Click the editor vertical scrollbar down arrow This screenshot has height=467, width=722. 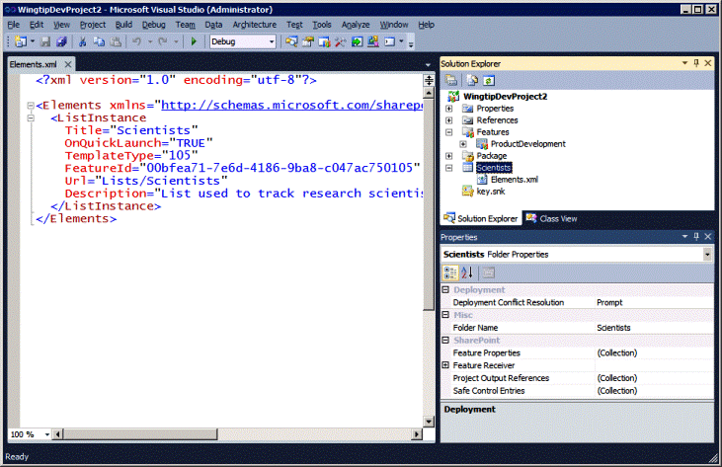pyautogui.click(x=429, y=422)
